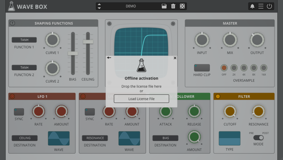This screenshot has height=160, width=283.
Task: Click the save preset floppy disk icon
Action: (164, 6)
